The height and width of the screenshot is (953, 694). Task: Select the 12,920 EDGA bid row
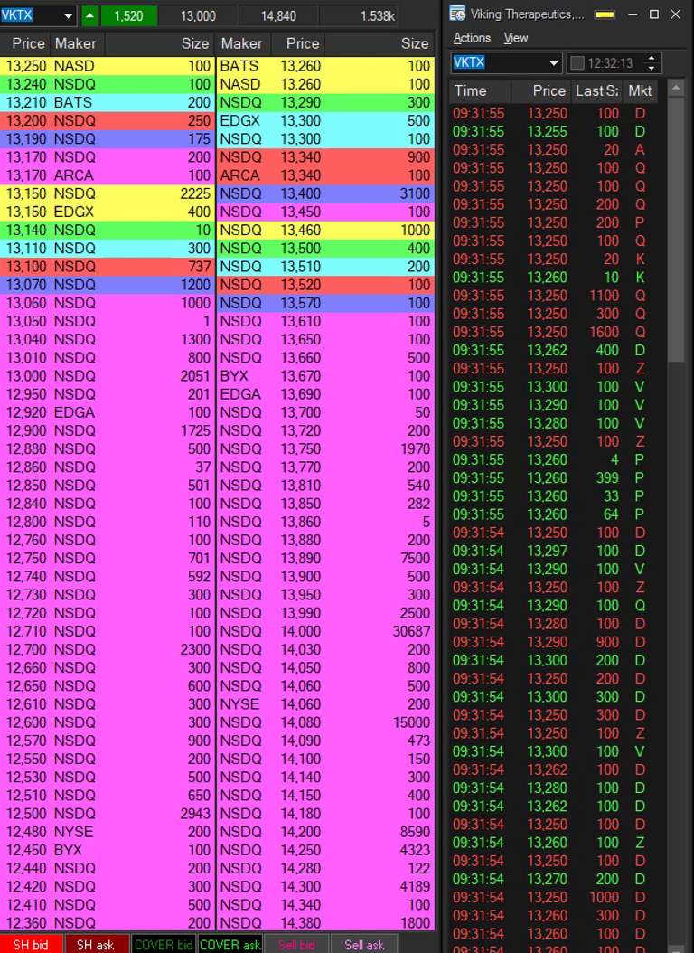107,412
